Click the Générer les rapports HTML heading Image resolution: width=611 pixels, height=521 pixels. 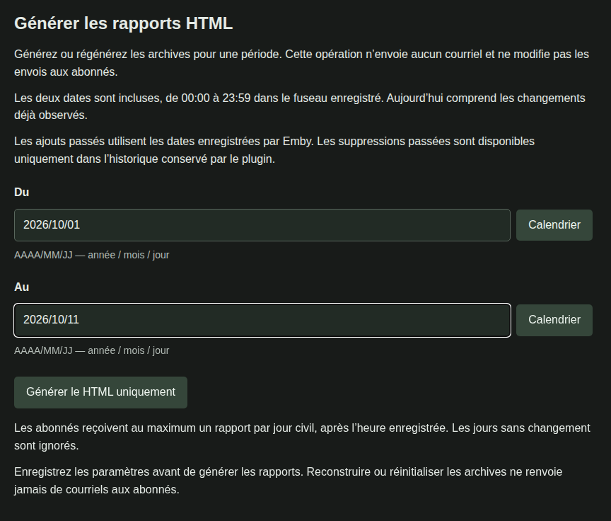[x=124, y=23]
